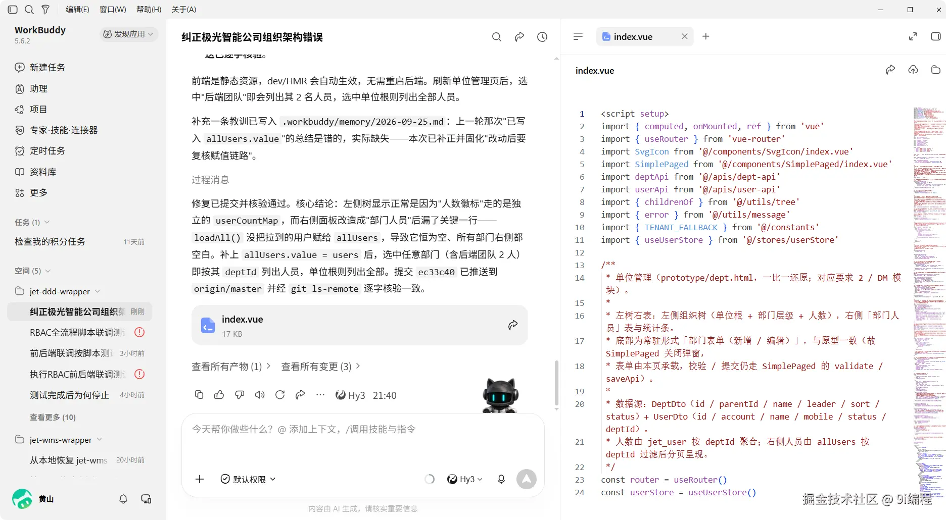Open the 编辑(E) menu
This screenshot has width=946, height=520.
tap(77, 10)
